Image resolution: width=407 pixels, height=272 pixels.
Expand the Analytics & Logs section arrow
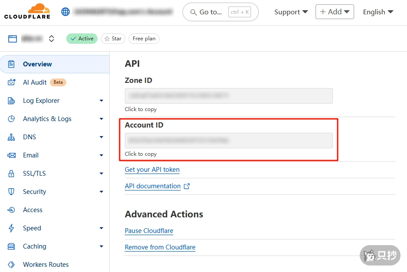(x=101, y=119)
